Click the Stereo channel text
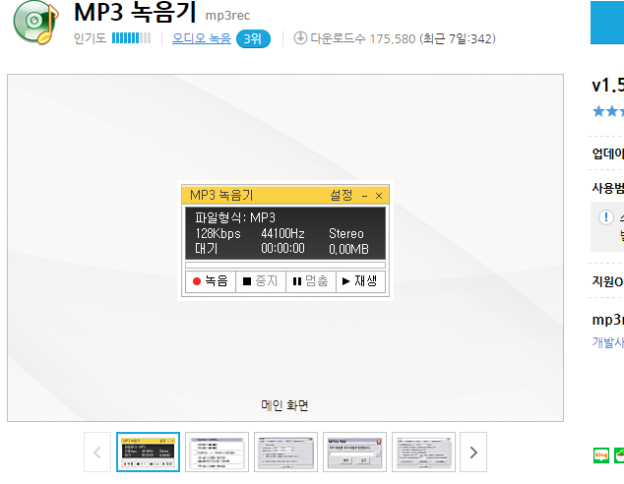The height and width of the screenshot is (484, 624). point(346,233)
